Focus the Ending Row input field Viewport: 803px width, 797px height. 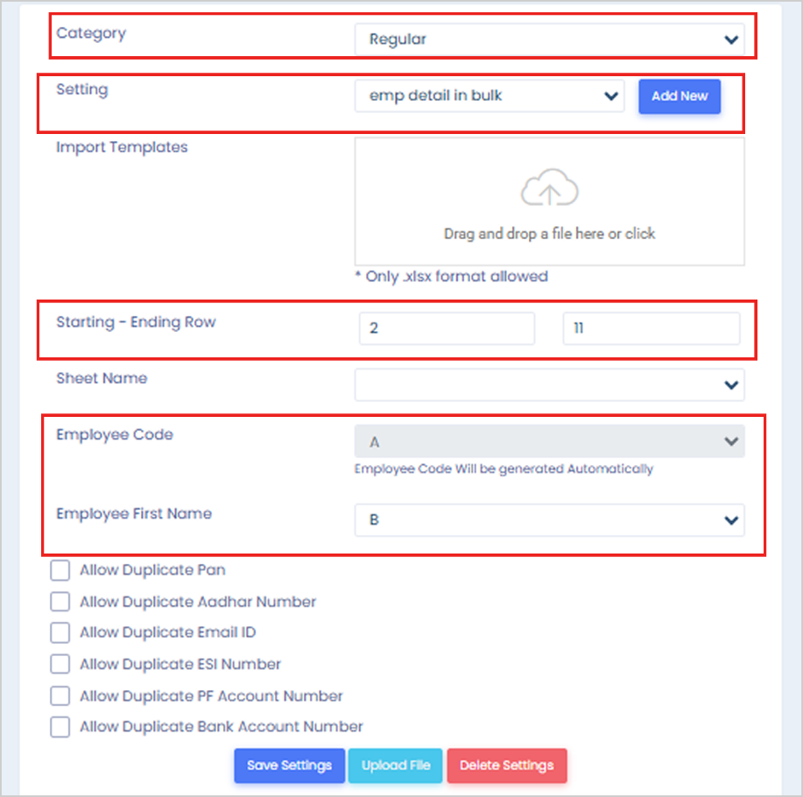coord(651,329)
